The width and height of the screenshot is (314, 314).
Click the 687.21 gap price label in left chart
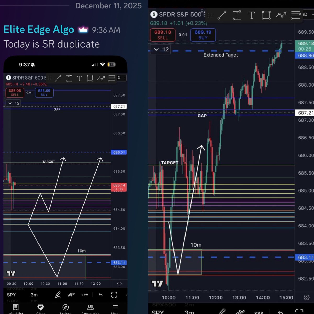(x=119, y=106)
